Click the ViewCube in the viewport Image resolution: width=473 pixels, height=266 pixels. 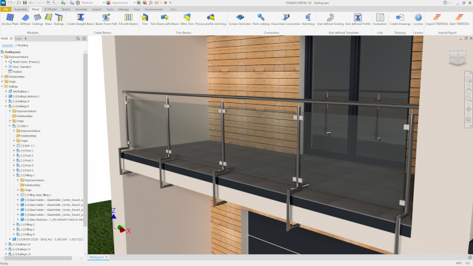pyautogui.click(x=458, y=58)
